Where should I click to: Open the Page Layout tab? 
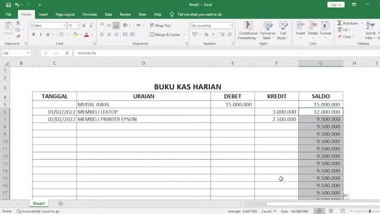pos(65,14)
